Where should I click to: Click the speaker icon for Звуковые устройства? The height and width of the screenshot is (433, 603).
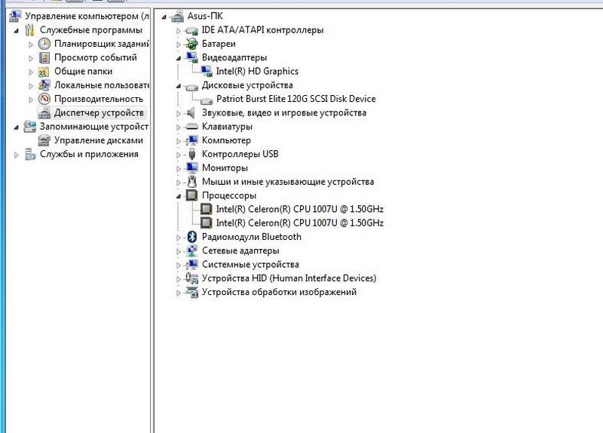pos(191,113)
